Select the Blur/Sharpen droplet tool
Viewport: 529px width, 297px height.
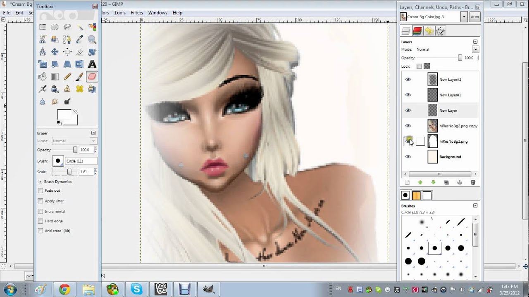[x=43, y=101]
